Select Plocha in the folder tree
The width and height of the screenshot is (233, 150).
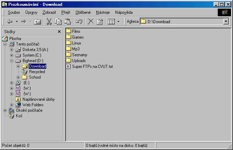coord(15,39)
